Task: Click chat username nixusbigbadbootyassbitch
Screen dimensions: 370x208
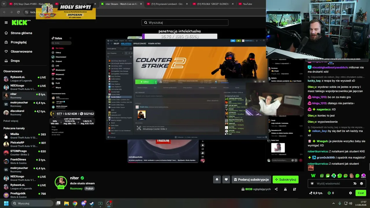Action: tap(330, 67)
